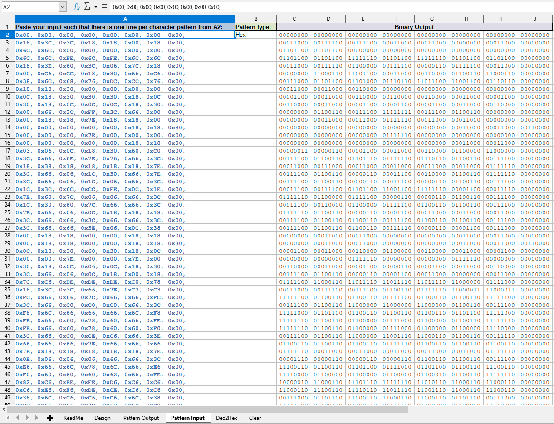Select the input cell starting with 0x38, 0x6C, 0x68

(125, 81)
